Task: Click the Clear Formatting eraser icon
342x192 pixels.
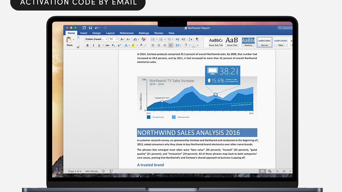Action: 143,39
